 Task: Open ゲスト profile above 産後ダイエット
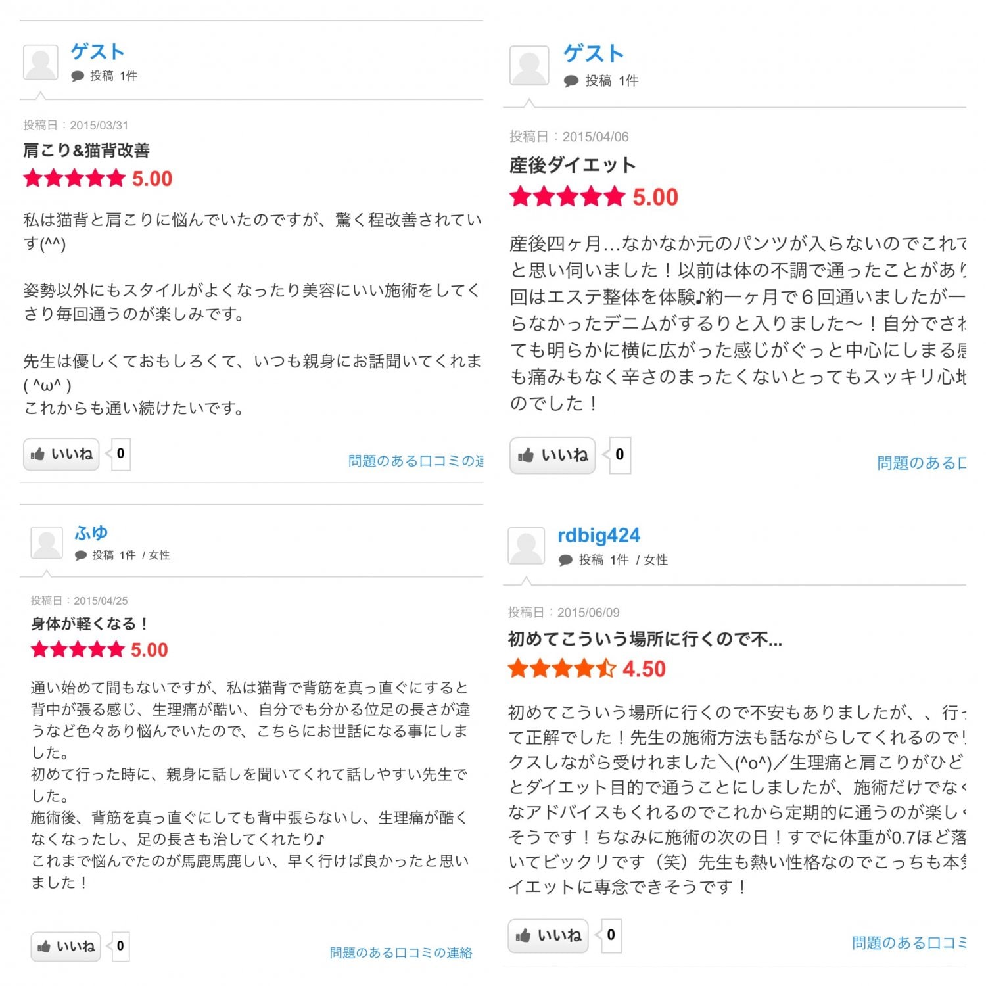tap(593, 54)
